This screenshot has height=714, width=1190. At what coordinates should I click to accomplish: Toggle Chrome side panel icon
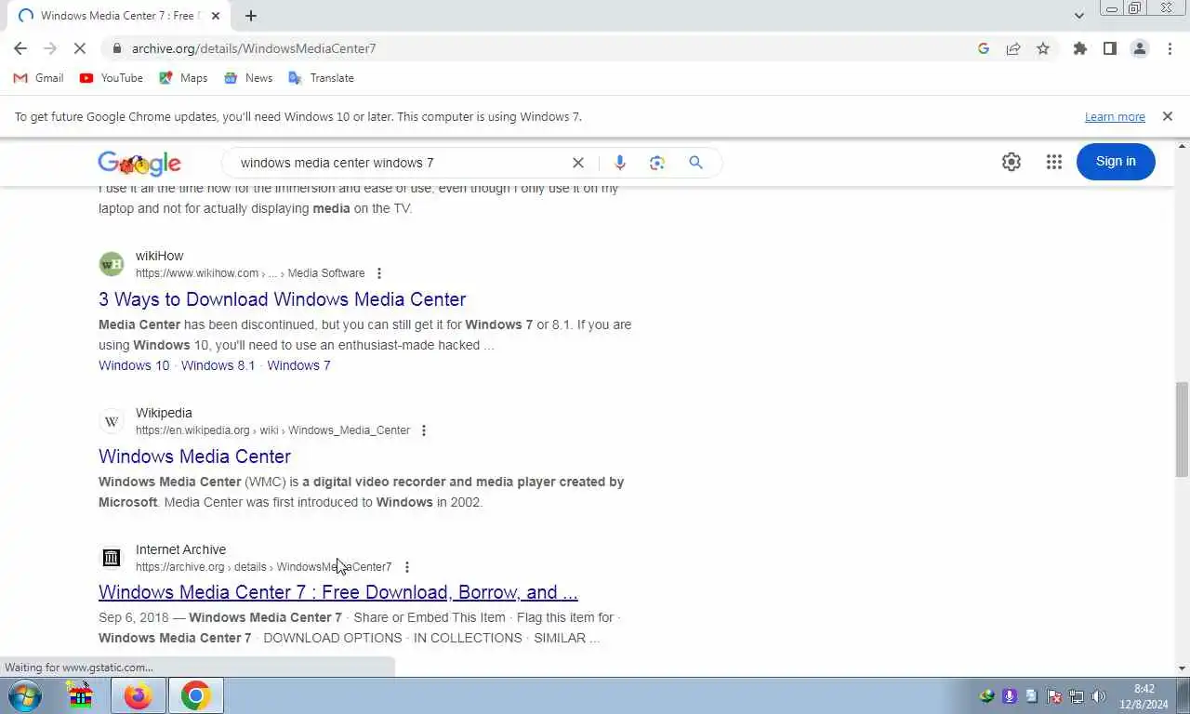pos(1110,48)
